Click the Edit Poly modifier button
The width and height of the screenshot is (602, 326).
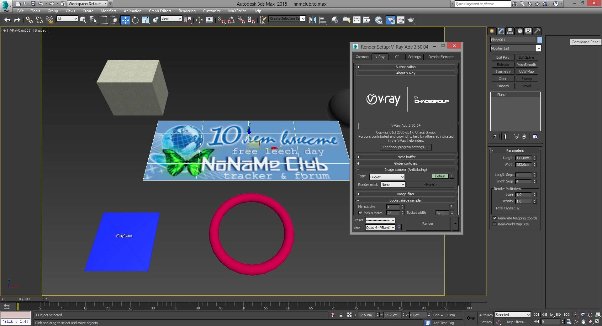(x=503, y=57)
